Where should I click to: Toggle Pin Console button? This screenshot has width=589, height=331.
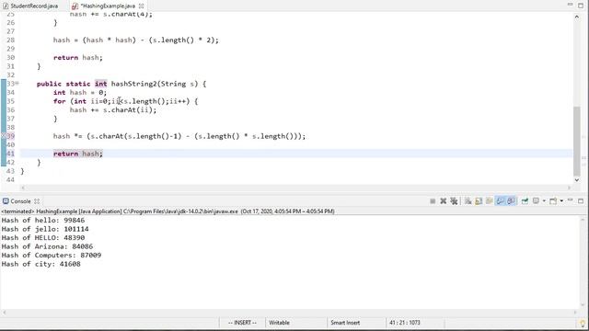(x=525, y=201)
